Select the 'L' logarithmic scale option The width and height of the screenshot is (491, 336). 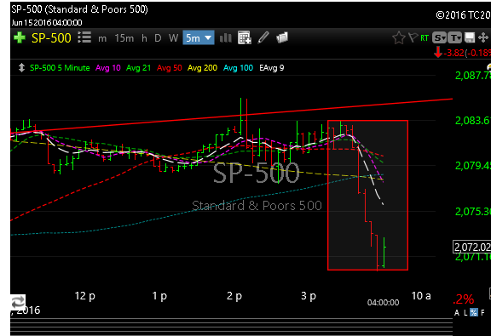click(x=465, y=312)
